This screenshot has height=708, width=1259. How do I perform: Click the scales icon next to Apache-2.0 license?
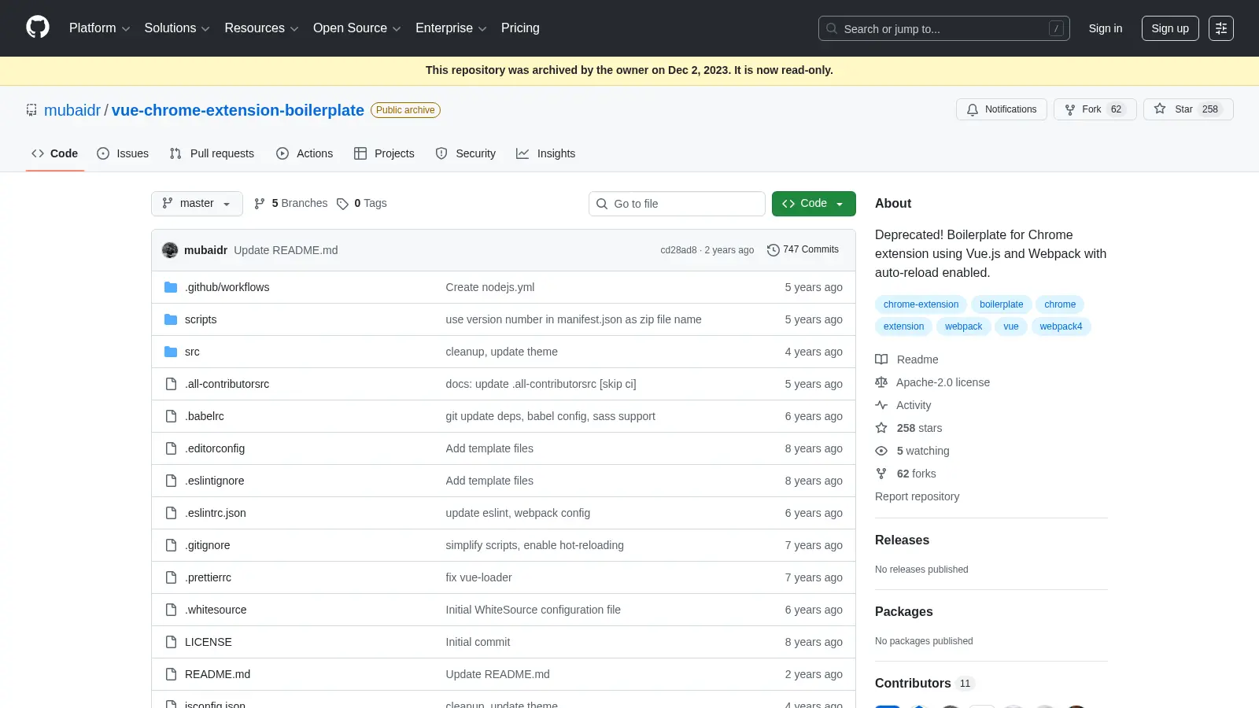(881, 382)
